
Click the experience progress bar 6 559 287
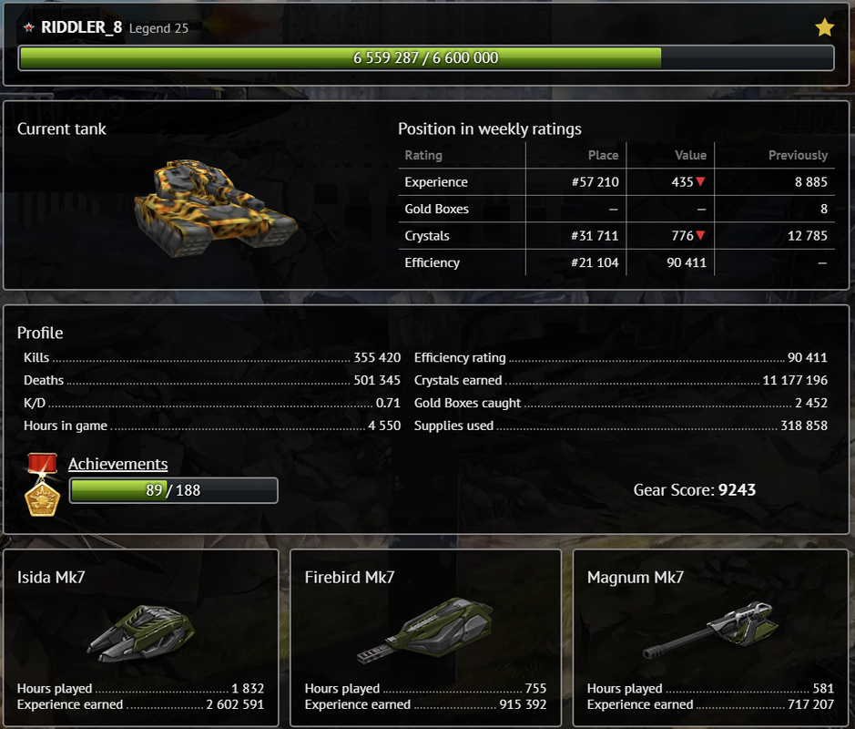coord(426,57)
